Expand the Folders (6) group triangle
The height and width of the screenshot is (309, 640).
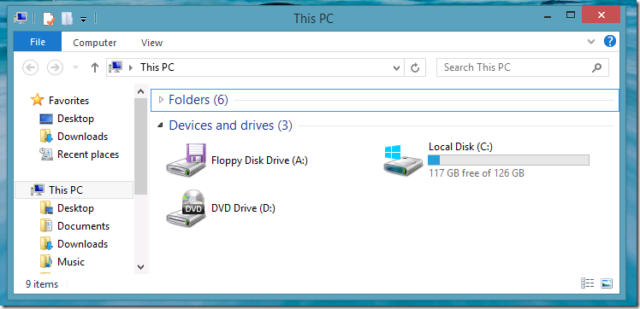(x=161, y=99)
